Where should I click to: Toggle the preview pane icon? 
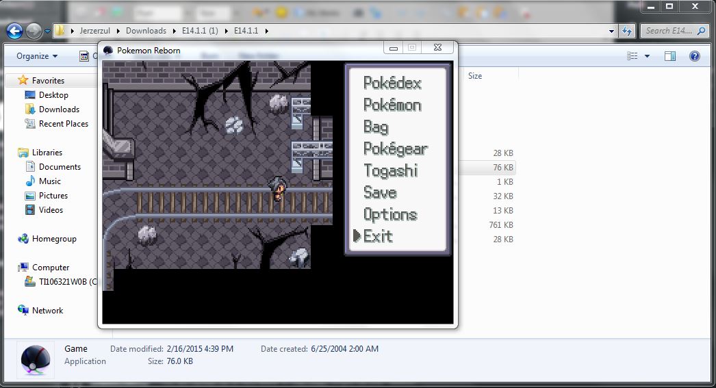coord(670,56)
